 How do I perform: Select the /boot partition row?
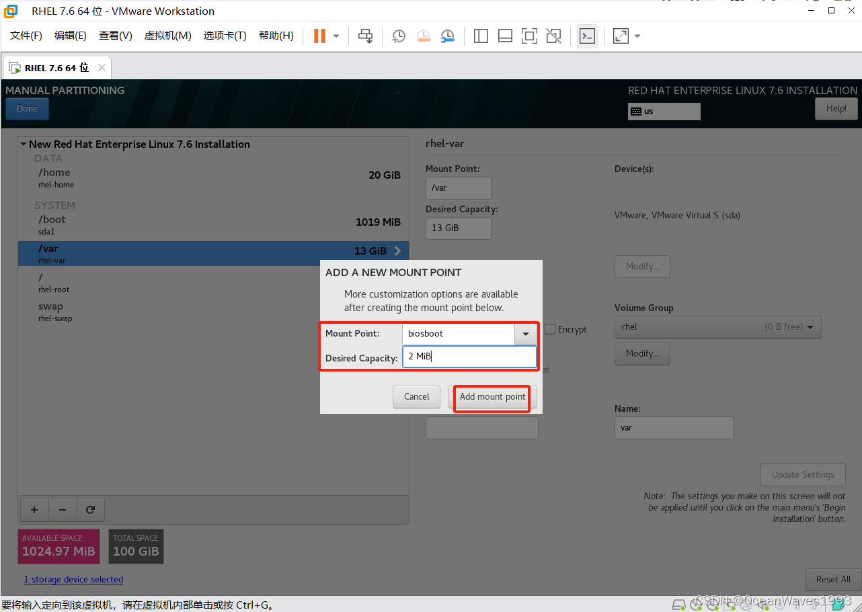pos(213,225)
